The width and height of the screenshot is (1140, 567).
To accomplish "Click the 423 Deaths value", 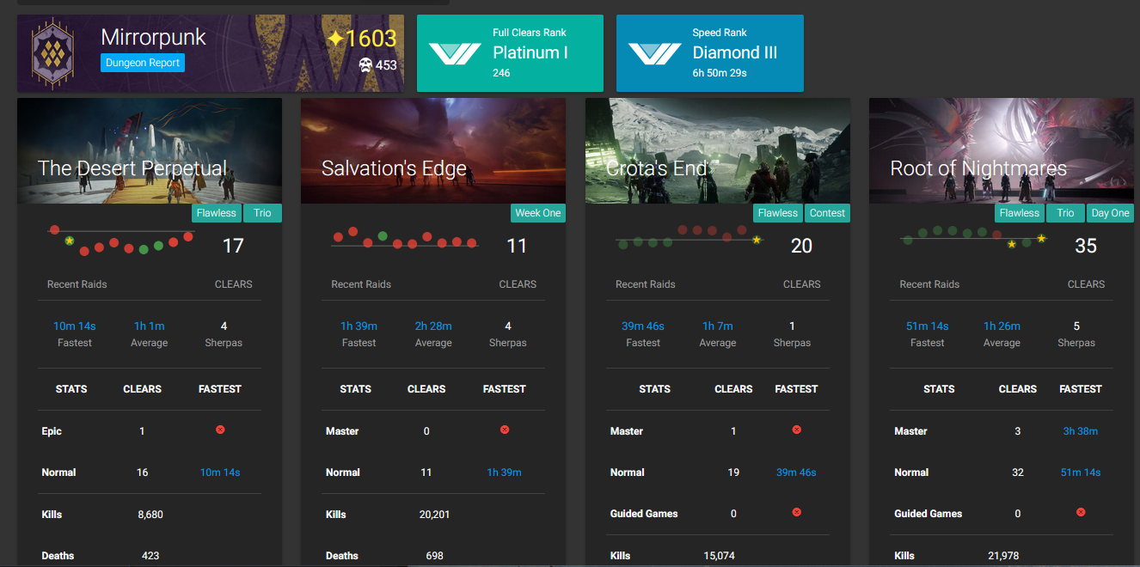I will 150,556.
